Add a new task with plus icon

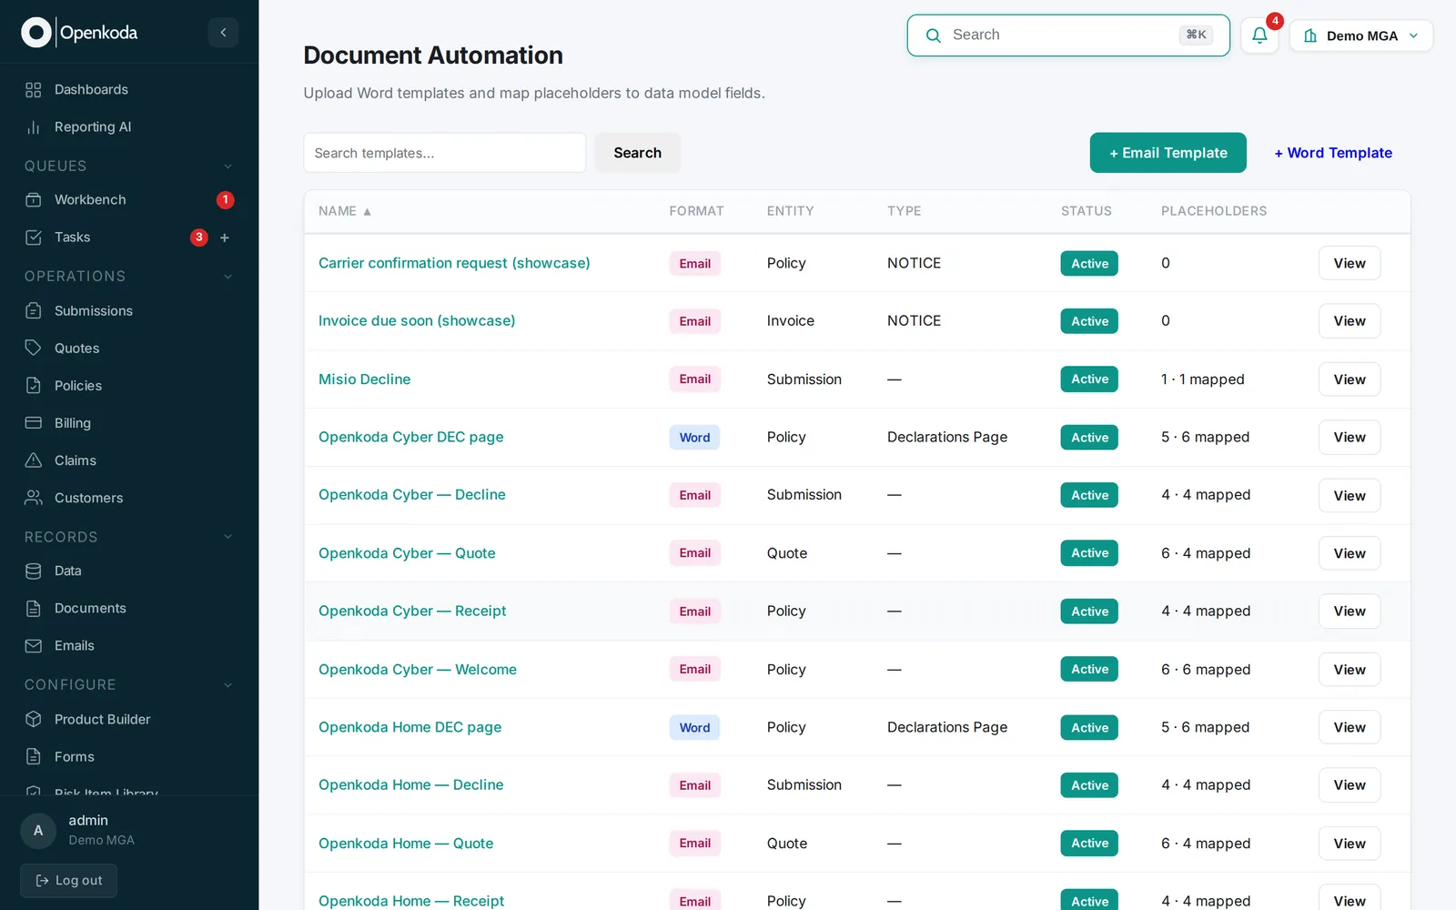pyautogui.click(x=225, y=238)
